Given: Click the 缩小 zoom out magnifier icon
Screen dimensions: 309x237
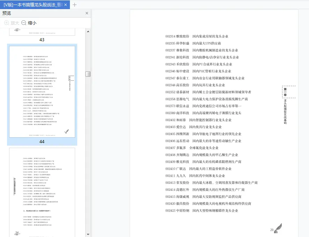Looking at the screenshot, I should tap(24, 23).
